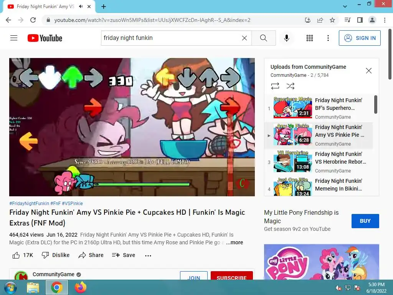View site info via the padlock icon
393x295 pixels.
48,20
